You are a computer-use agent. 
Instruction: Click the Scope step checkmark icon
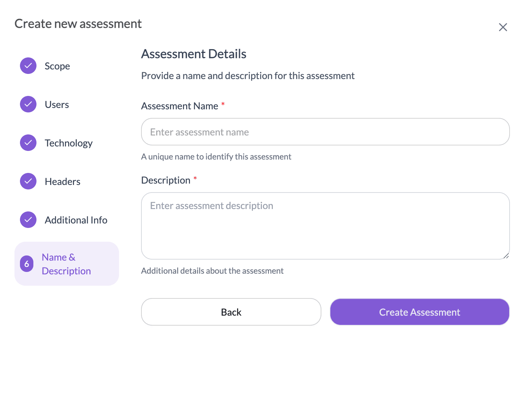click(28, 66)
